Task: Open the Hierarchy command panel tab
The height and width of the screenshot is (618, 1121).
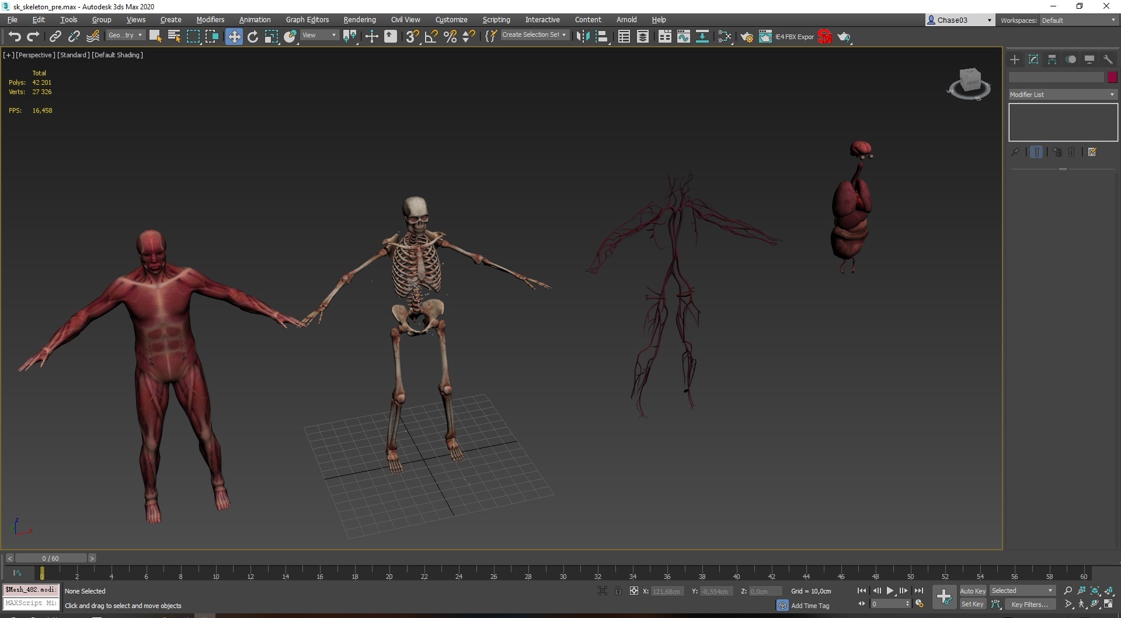Action: pyautogui.click(x=1052, y=60)
